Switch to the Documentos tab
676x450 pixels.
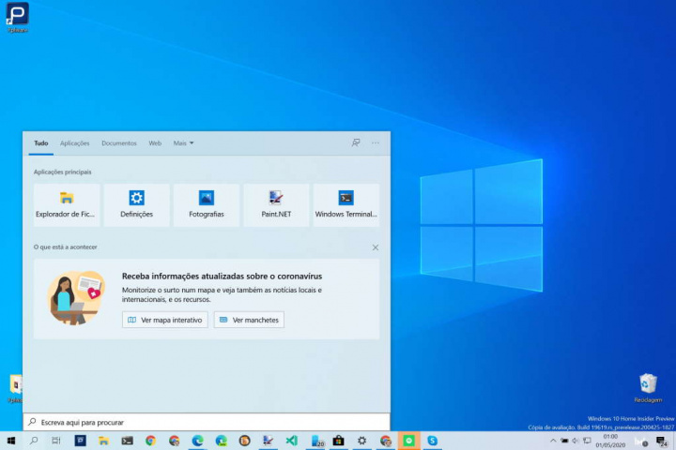pos(119,143)
